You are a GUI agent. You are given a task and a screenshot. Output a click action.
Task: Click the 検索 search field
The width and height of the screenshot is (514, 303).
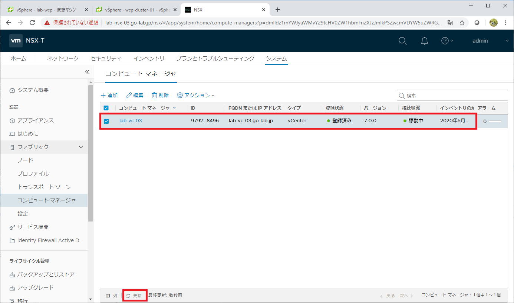click(452, 95)
